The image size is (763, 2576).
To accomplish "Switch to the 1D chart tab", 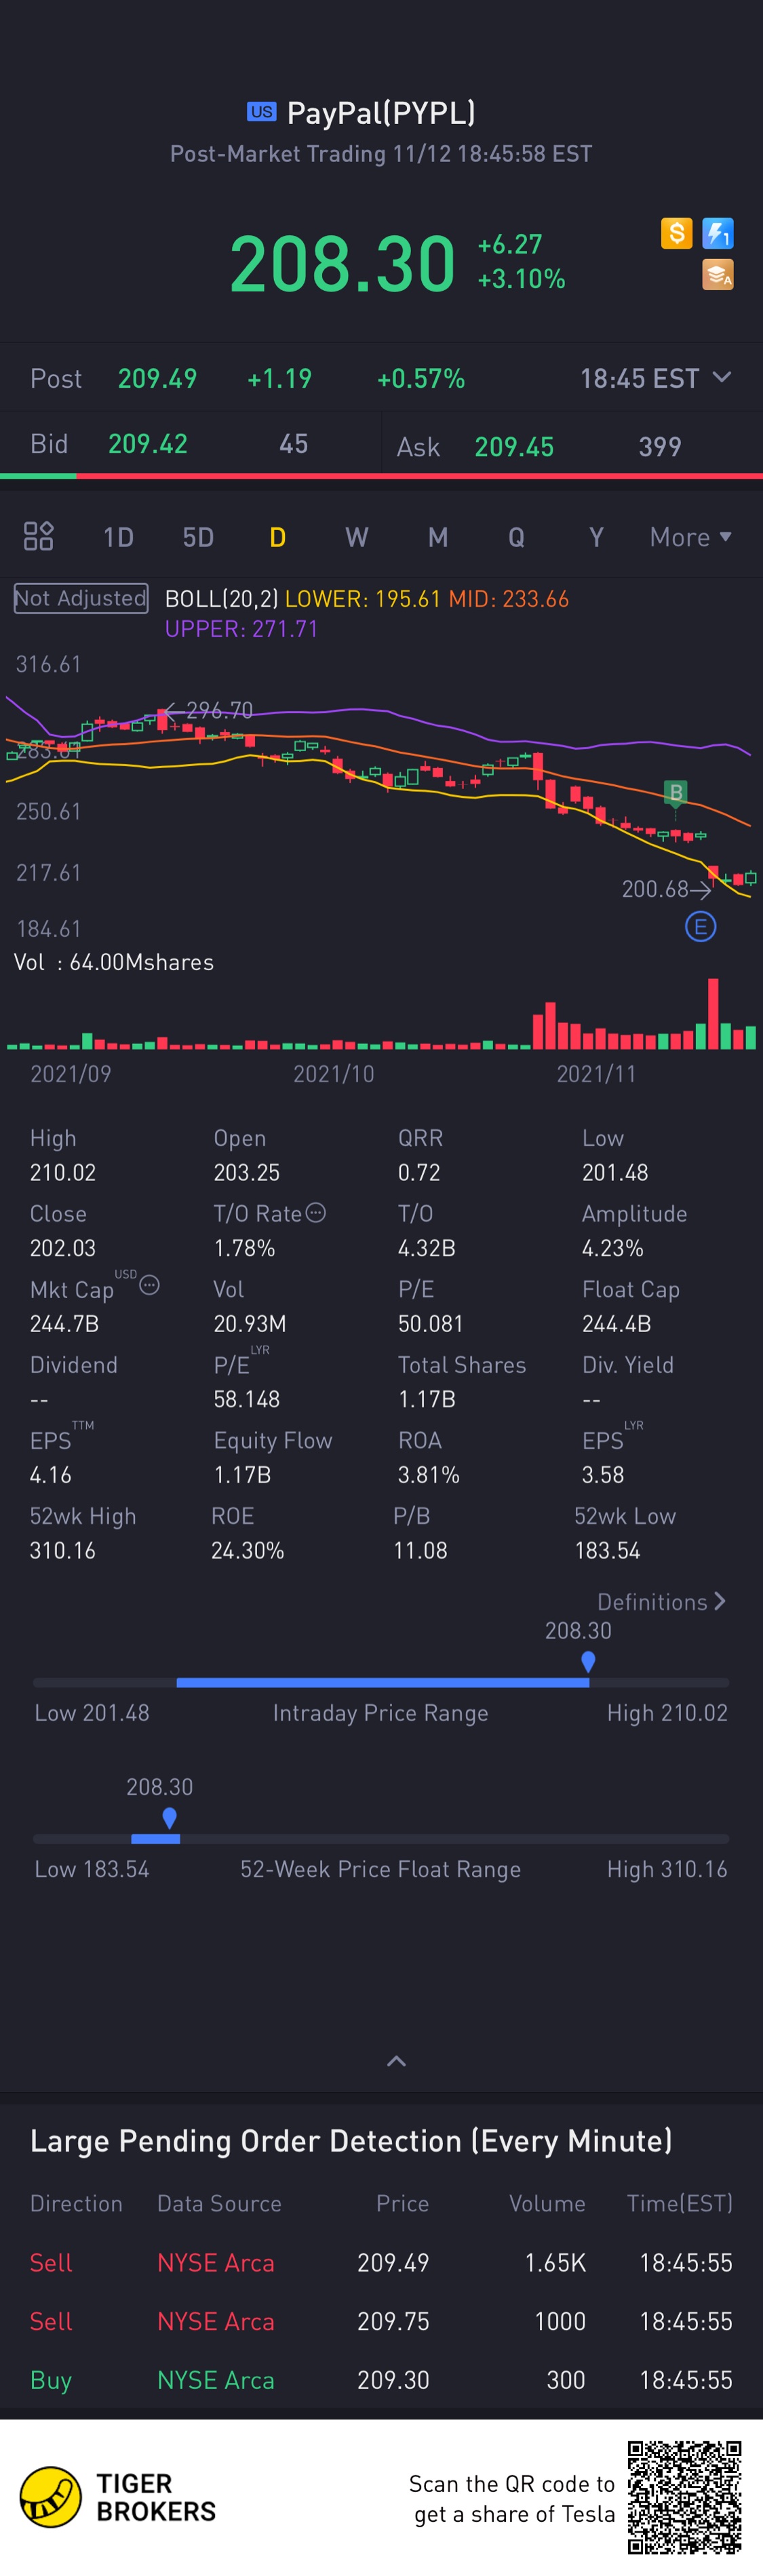I will tap(118, 537).
